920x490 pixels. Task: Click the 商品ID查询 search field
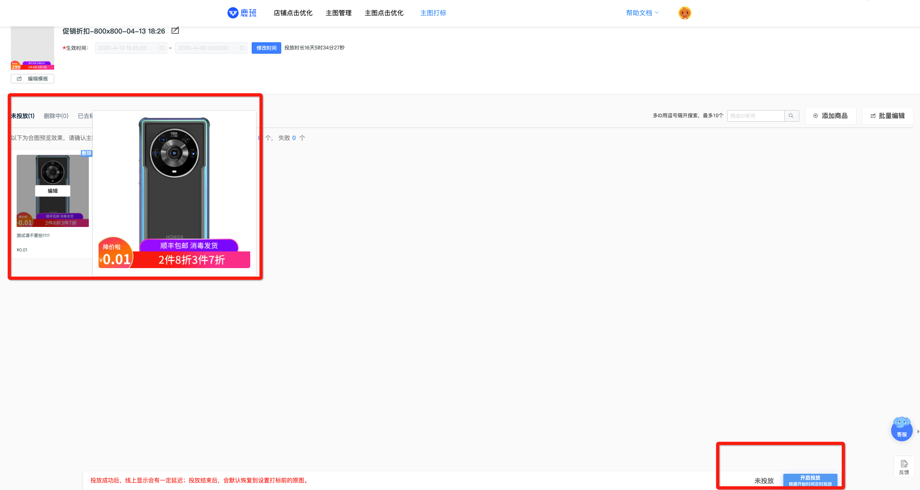(x=755, y=116)
